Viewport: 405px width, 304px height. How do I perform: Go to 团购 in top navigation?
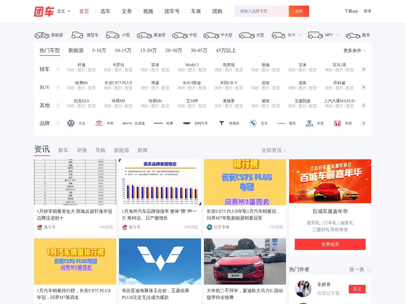(x=217, y=11)
